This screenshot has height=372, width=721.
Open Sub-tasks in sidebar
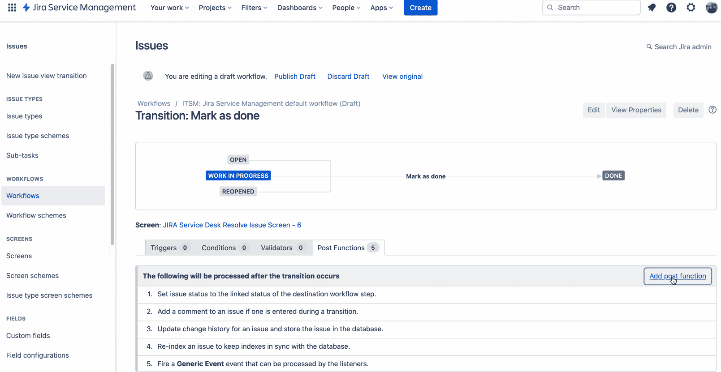click(22, 155)
